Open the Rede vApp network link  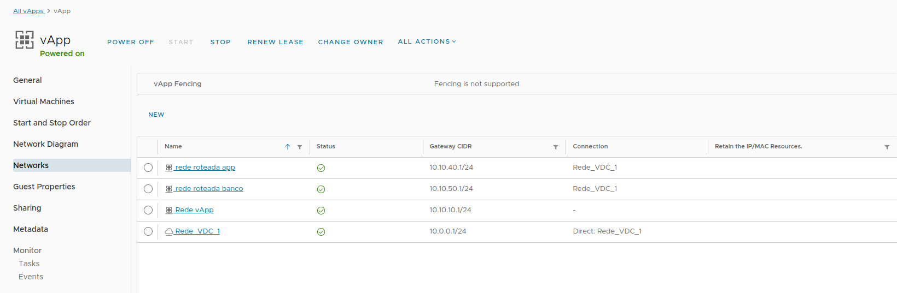194,210
